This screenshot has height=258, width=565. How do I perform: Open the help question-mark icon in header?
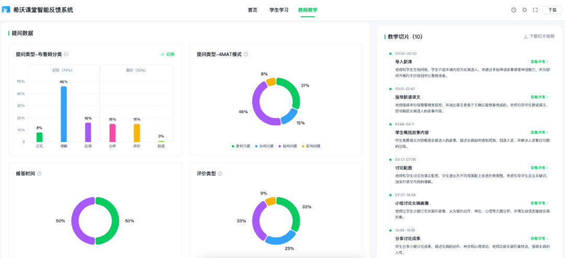coord(514,10)
